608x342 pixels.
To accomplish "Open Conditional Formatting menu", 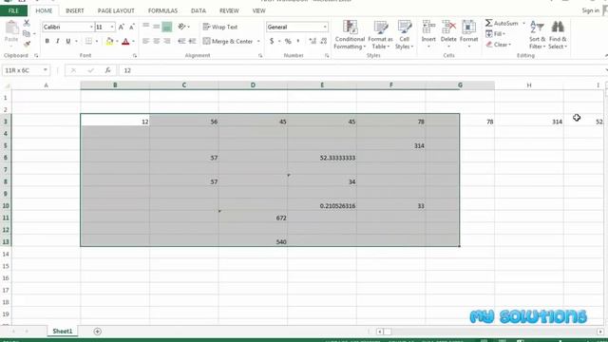I will [350, 34].
